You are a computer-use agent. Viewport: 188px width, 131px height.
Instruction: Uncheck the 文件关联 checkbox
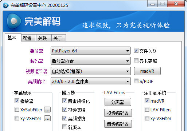pyautogui.click(x=136, y=51)
